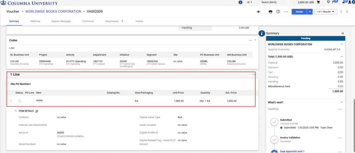Open the Assign button dropdown arrow
This screenshot has height=153, width=355.
tap(310, 12)
